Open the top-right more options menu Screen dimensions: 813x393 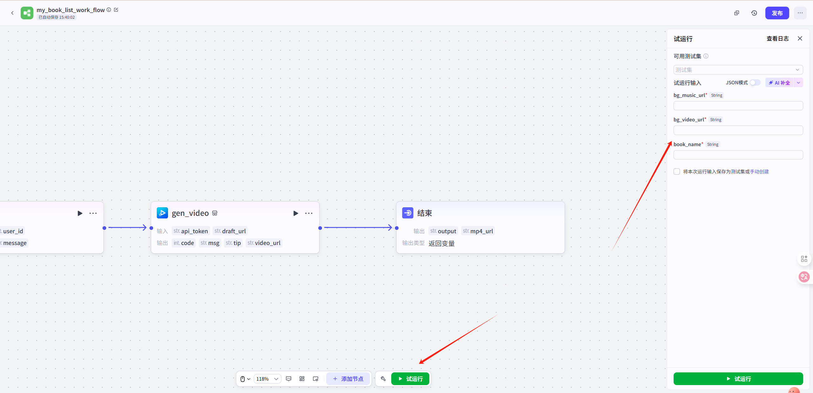point(800,13)
